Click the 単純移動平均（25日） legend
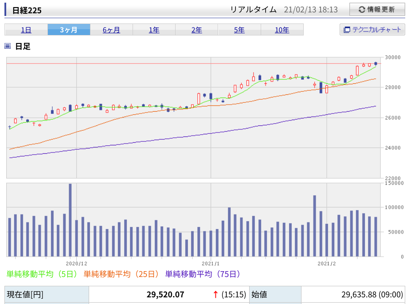The height and width of the screenshot is (304, 407). pos(121,274)
